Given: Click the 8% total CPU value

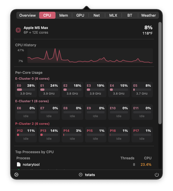Looking at the screenshot, I should 148,28.
